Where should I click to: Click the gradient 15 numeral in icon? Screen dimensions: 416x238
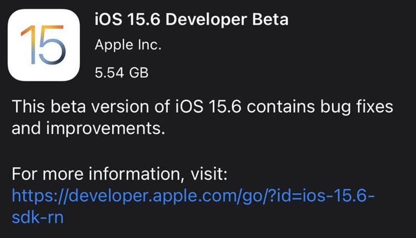(43, 45)
